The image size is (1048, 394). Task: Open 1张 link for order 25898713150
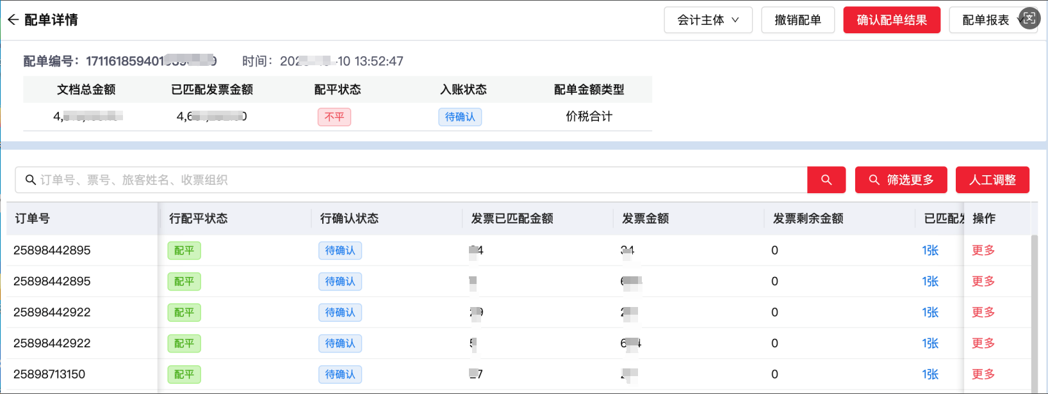click(930, 374)
